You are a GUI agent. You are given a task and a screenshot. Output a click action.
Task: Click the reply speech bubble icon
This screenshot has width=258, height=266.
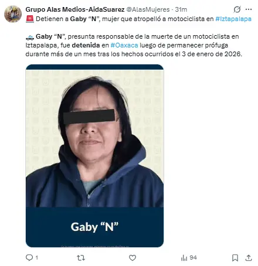(29, 258)
